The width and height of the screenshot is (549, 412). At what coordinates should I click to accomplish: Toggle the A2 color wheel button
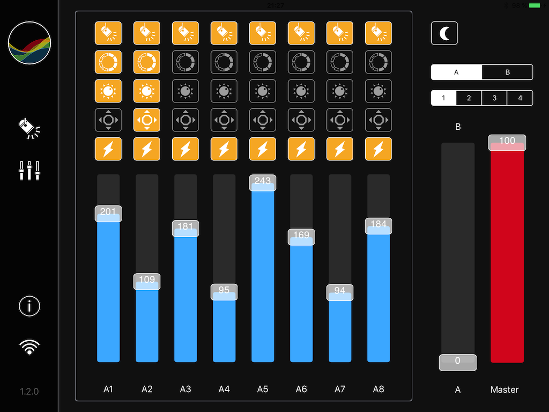(147, 62)
